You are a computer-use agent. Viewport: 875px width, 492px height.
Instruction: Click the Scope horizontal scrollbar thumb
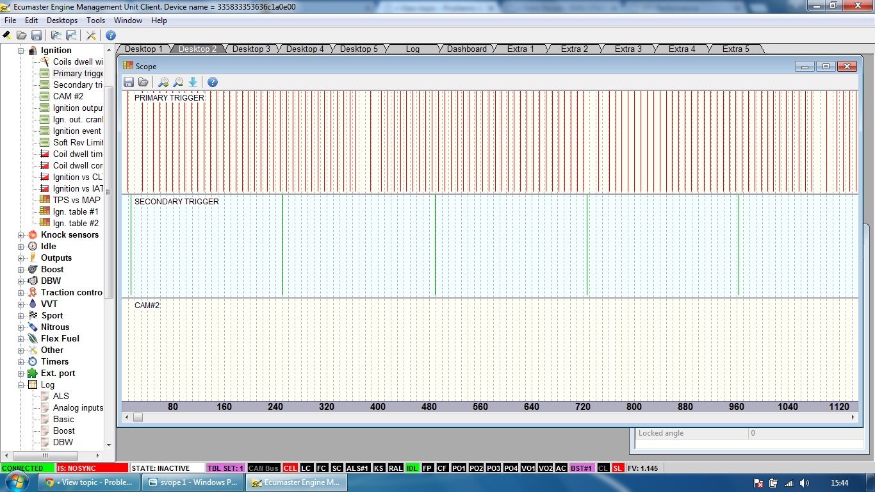click(x=138, y=418)
